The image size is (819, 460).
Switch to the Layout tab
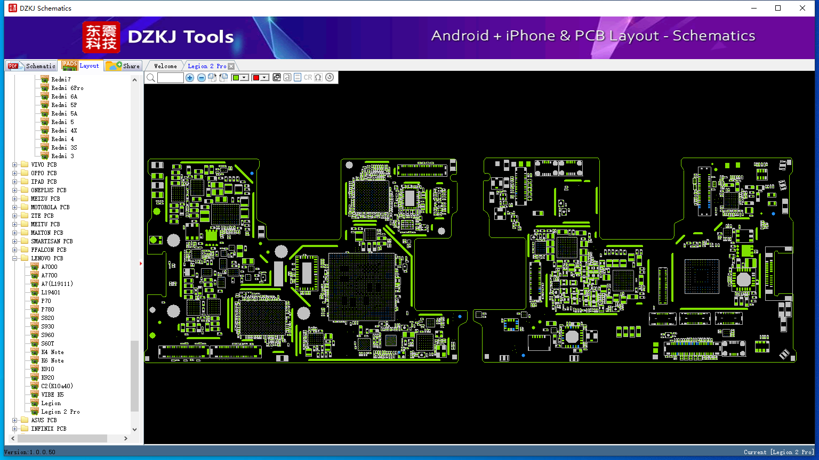coord(81,65)
